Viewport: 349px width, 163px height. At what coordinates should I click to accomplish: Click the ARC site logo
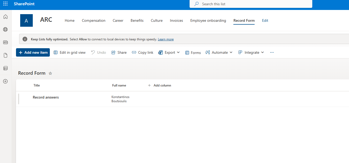26,20
